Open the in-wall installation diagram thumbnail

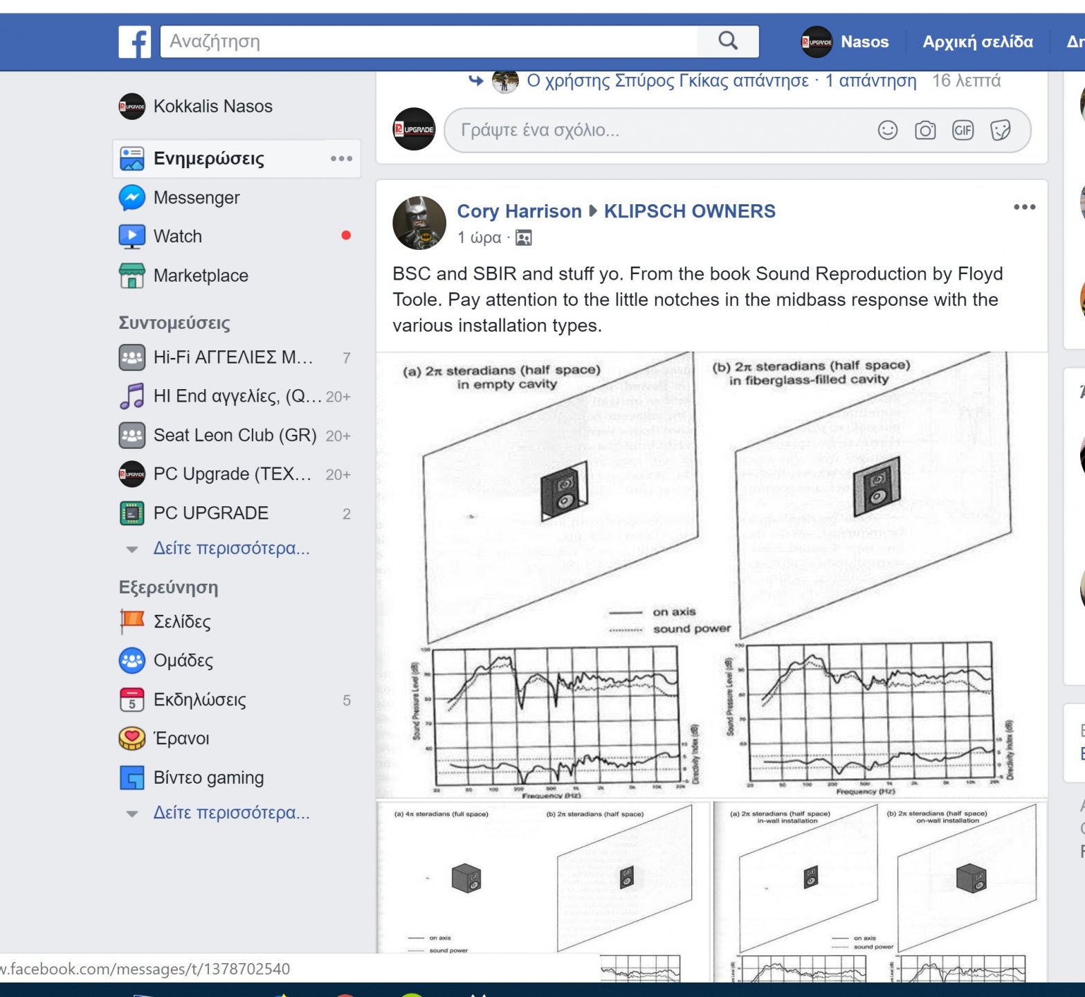880,890
